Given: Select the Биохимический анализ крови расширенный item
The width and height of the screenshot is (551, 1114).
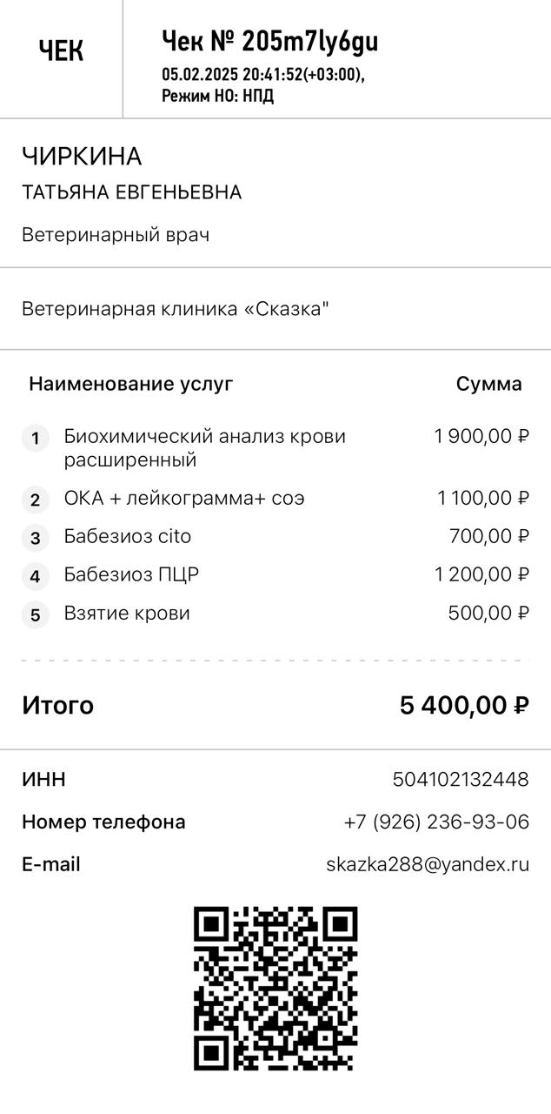Looking at the screenshot, I should 204,447.
